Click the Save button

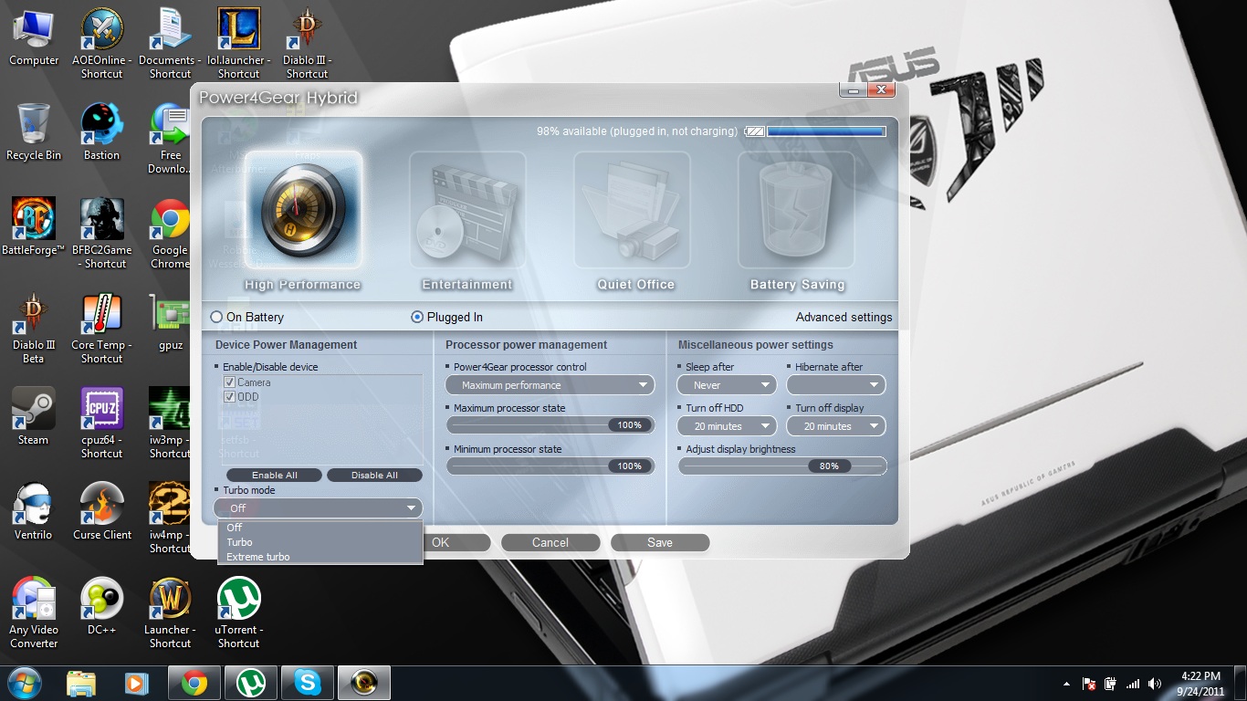pyautogui.click(x=660, y=542)
